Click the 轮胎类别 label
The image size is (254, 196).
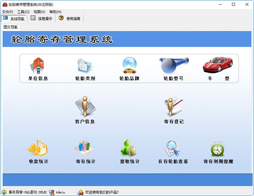pos(85,79)
